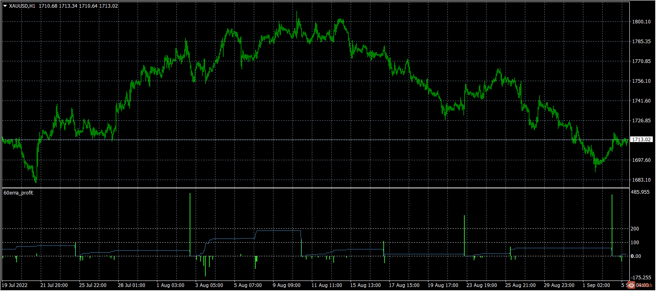Click the -175.255 indicator scale minimum
The width and height of the screenshot is (656, 291).
click(641, 278)
